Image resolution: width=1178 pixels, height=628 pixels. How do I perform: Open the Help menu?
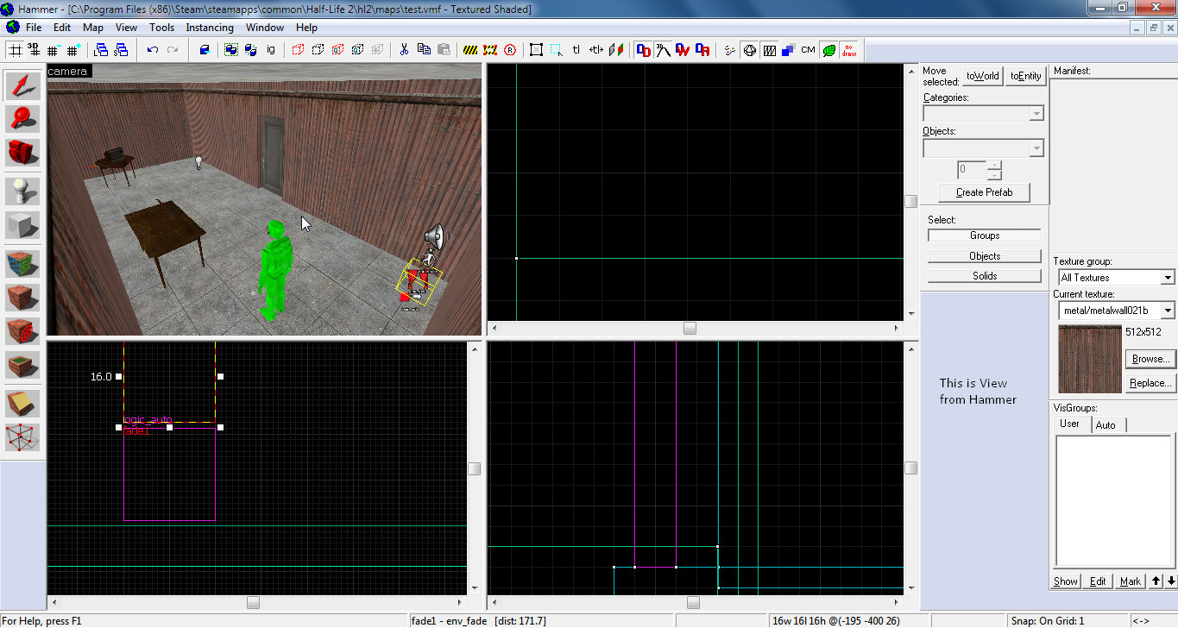[x=306, y=28]
